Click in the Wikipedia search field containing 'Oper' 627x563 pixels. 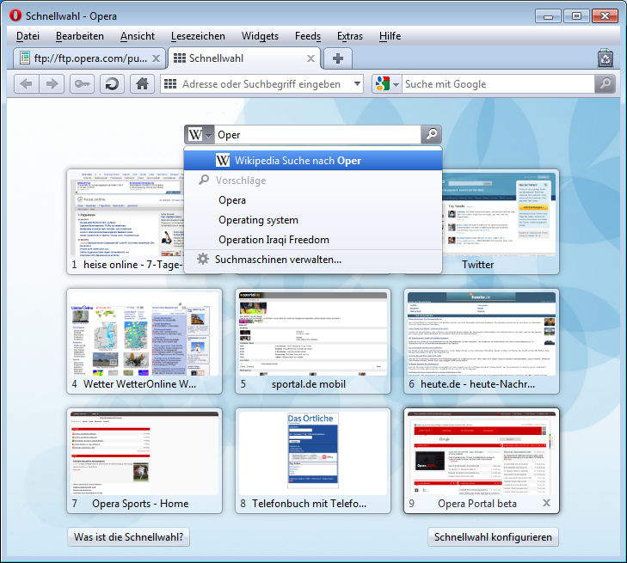point(318,135)
